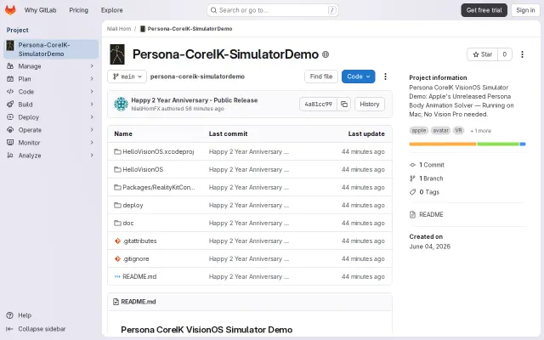Viewport: 544px width, 340px height.
Task: Click the .gitignore git file icon
Action: point(117,258)
